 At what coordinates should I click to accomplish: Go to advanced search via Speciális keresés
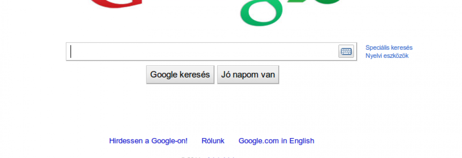click(x=389, y=48)
